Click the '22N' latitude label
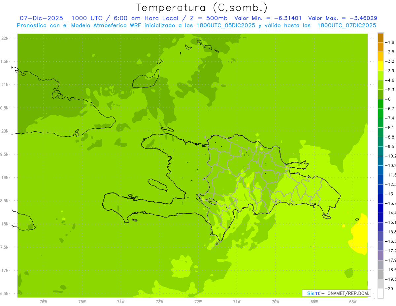396x306 pixels. pyautogui.click(x=5, y=38)
